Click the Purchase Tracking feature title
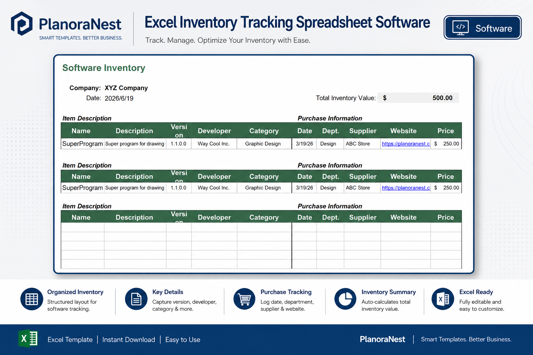 286,292
